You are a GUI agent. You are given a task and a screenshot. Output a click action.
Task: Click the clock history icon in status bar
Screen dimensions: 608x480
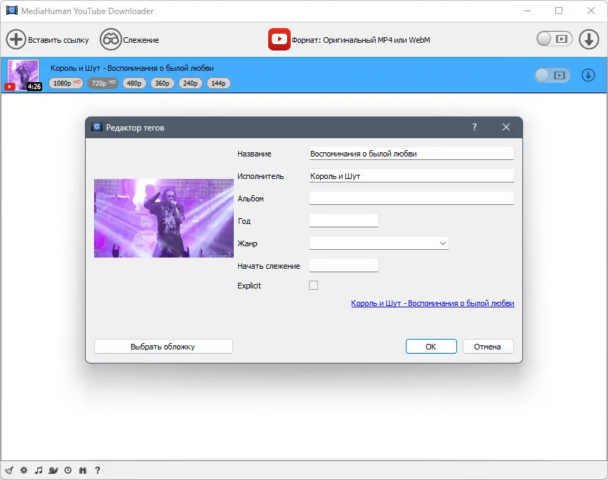click(68, 470)
